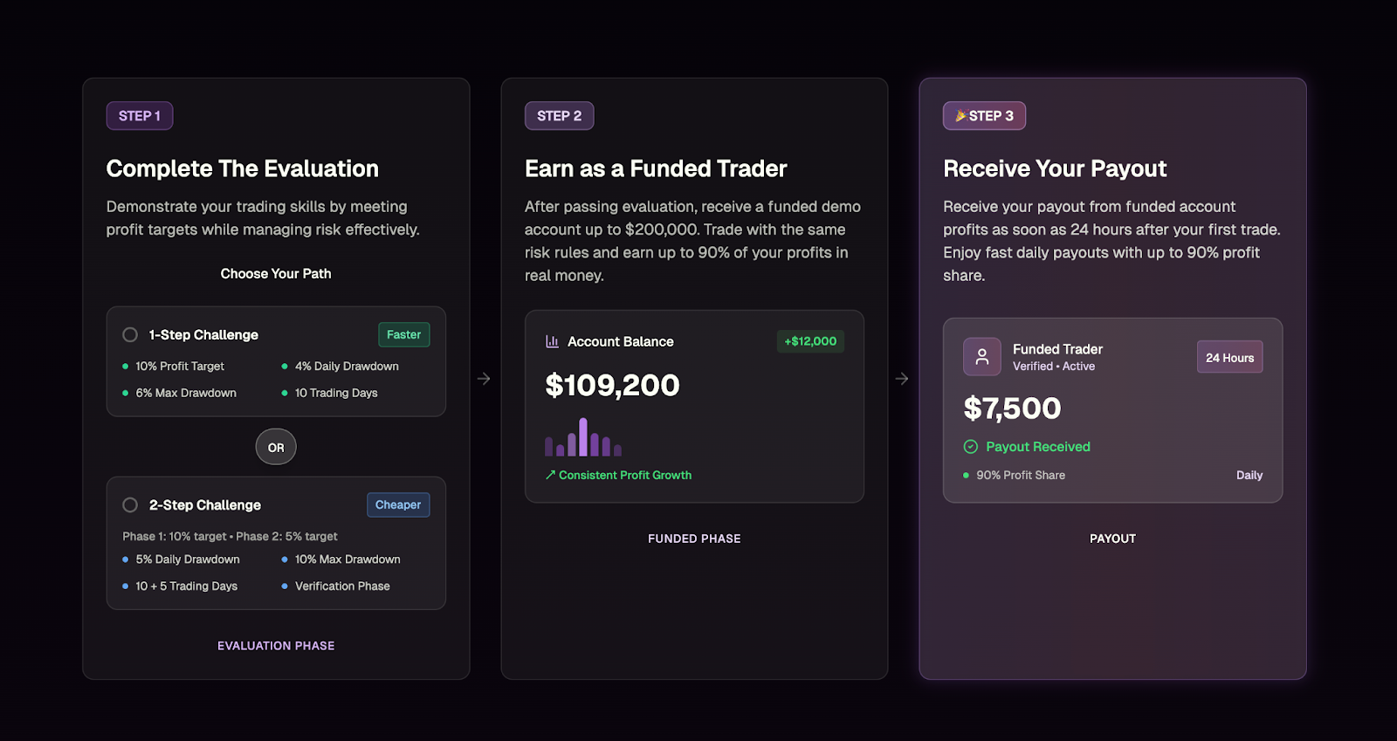Select the 1-Step Challenge radio button
Screen dimensions: 1397x741
coord(130,334)
